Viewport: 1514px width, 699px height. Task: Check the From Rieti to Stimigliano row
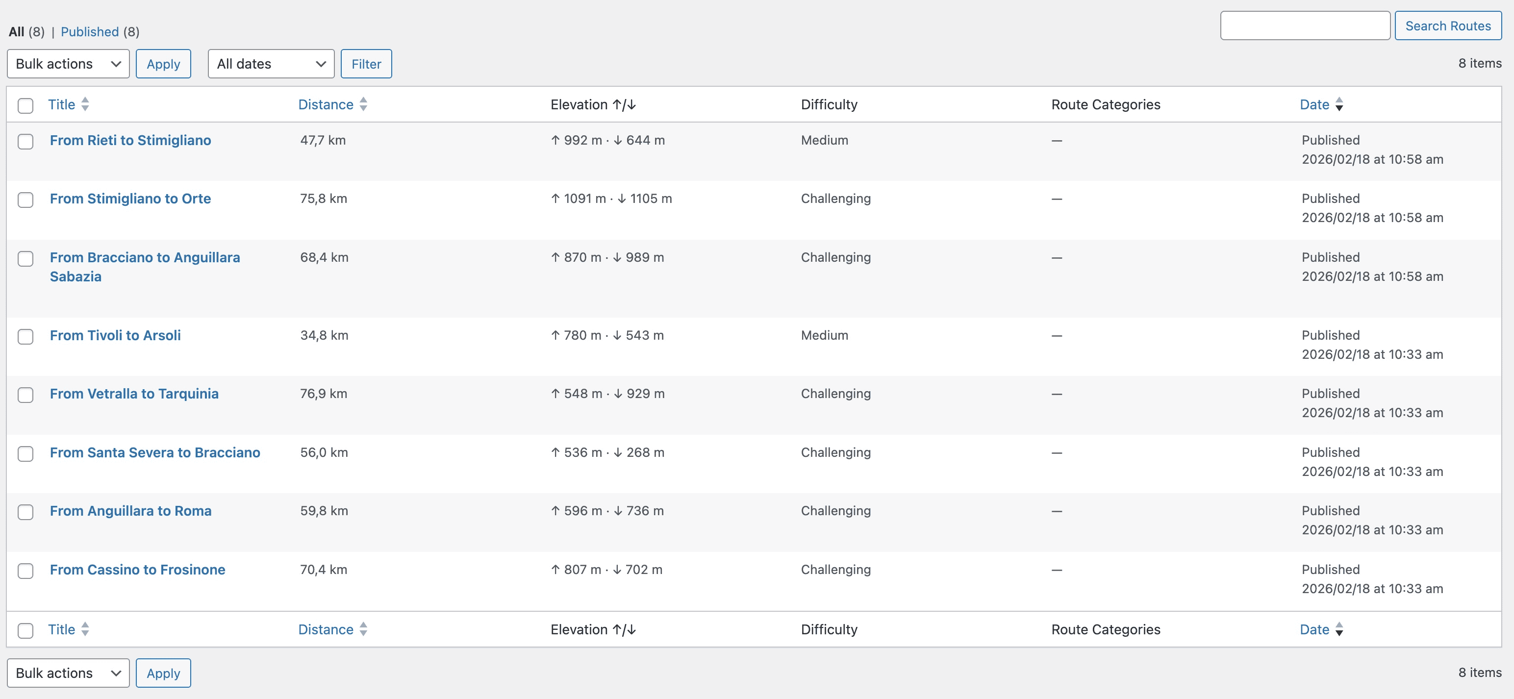click(25, 142)
